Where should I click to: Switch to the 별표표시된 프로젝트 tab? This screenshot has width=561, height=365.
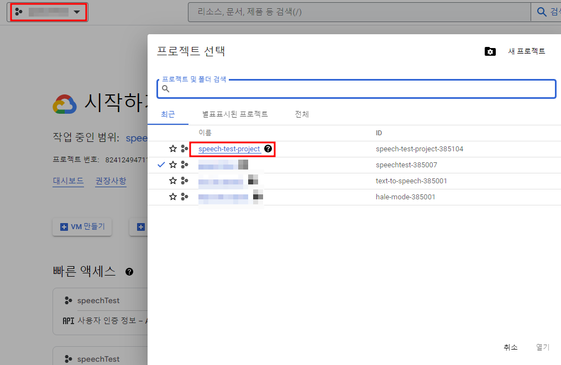point(235,114)
